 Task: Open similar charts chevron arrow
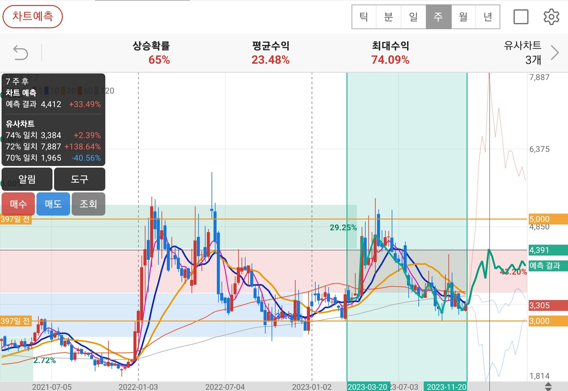pyautogui.click(x=555, y=53)
